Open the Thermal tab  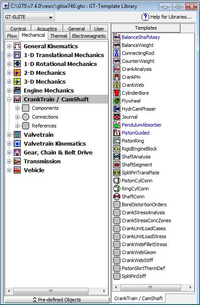[58, 36]
